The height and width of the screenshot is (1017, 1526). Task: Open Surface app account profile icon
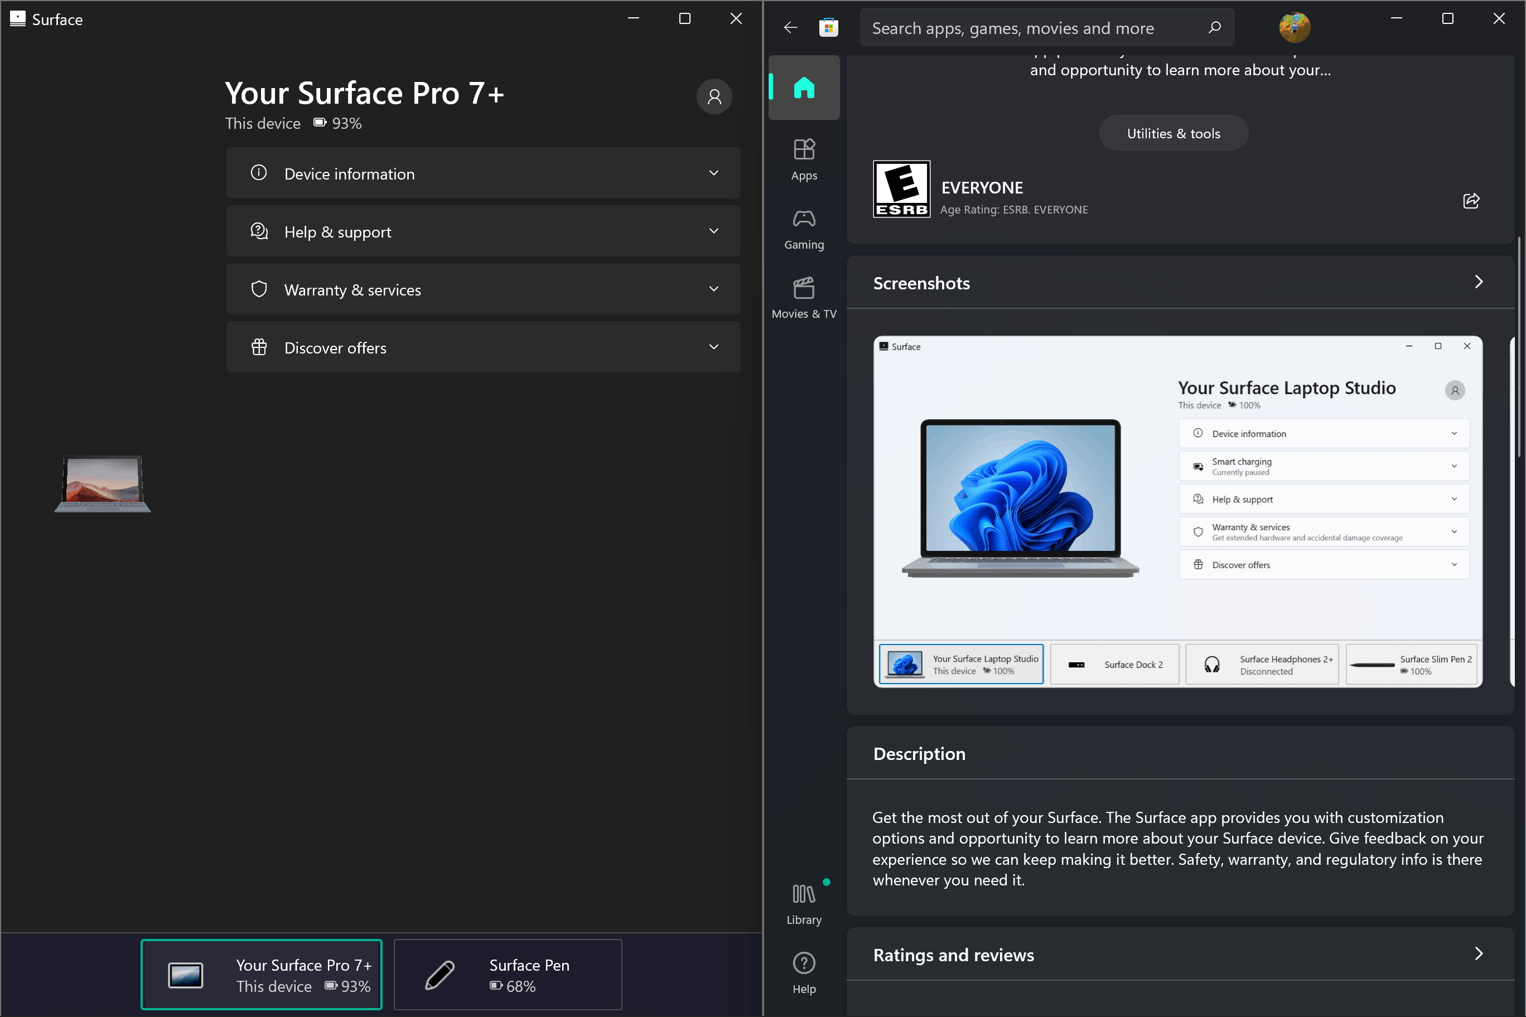click(x=714, y=96)
